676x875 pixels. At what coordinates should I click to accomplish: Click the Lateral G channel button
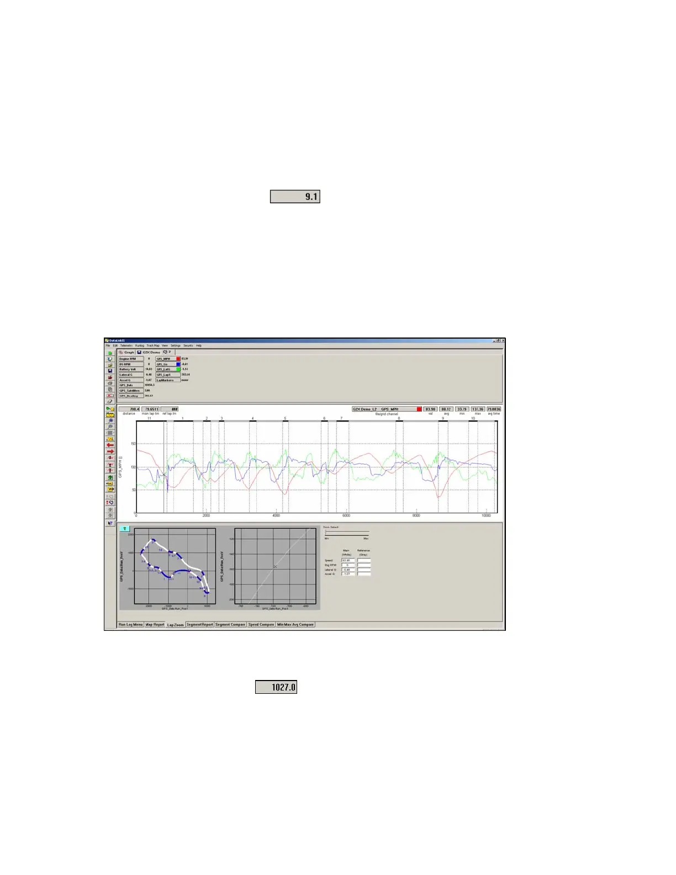131,375
